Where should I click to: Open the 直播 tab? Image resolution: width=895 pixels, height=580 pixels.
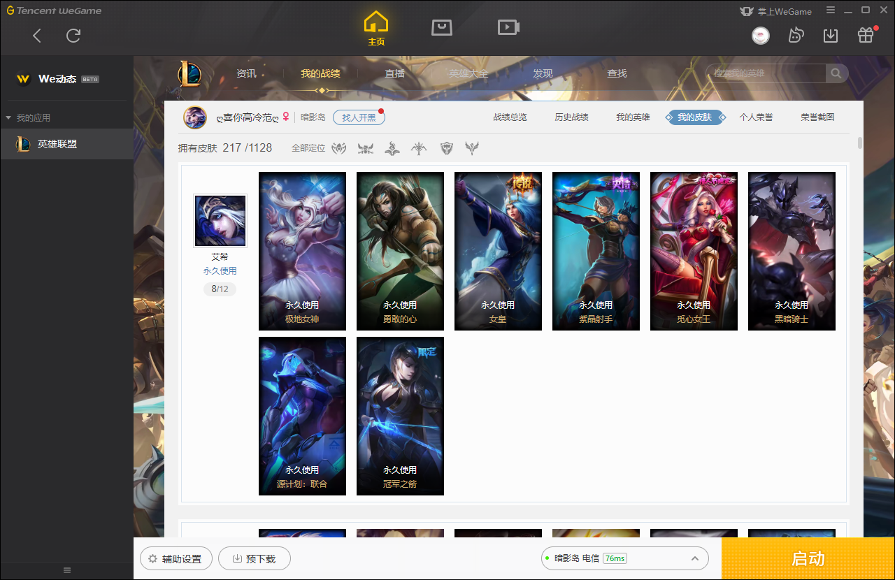(394, 73)
